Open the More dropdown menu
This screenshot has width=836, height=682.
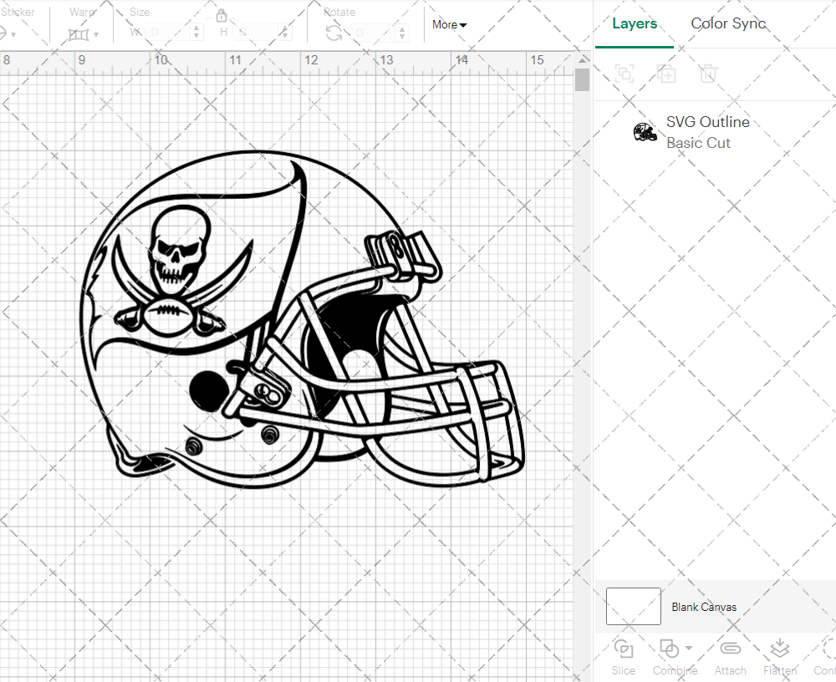449,25
